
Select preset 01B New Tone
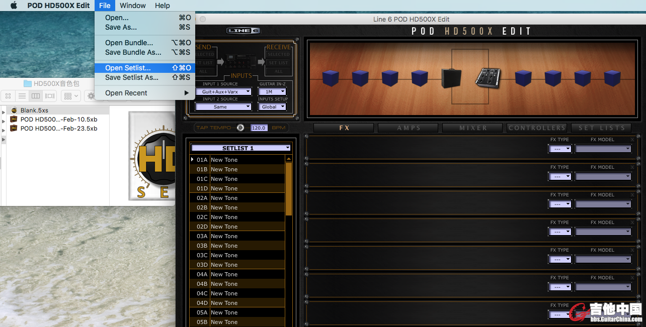pos(237,169)
